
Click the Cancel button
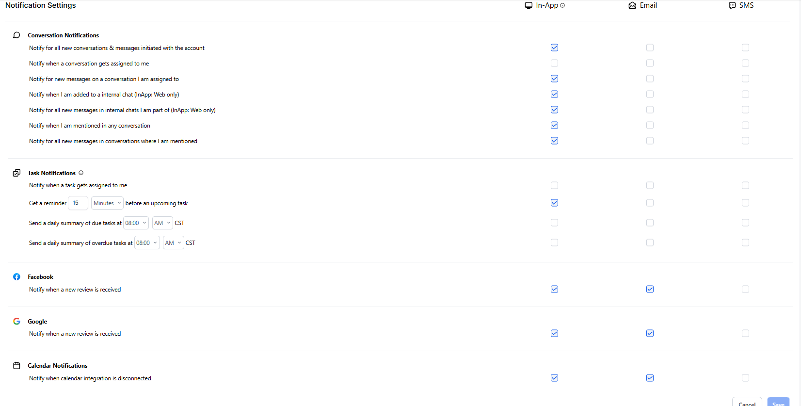747,403
